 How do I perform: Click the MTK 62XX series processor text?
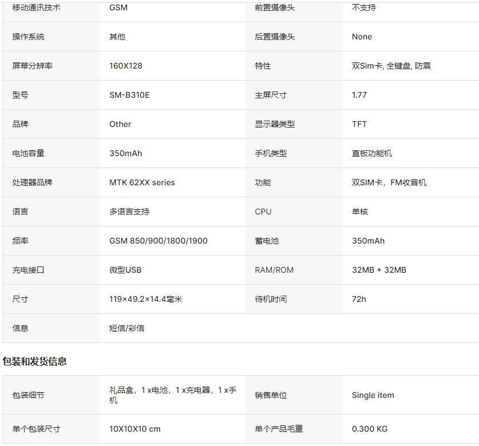click(142, 182)
